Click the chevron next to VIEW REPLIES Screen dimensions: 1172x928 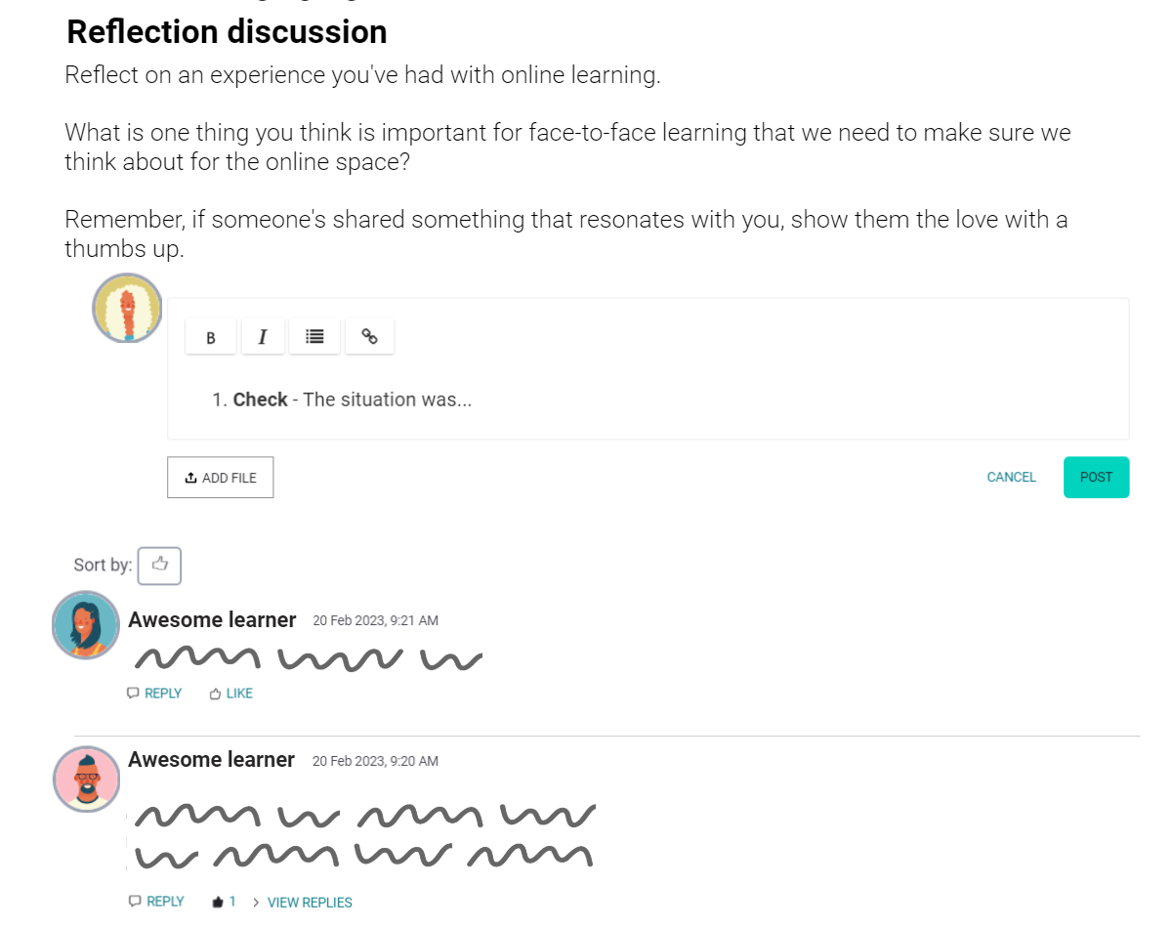pyautogui.click(x=255, y=902)
